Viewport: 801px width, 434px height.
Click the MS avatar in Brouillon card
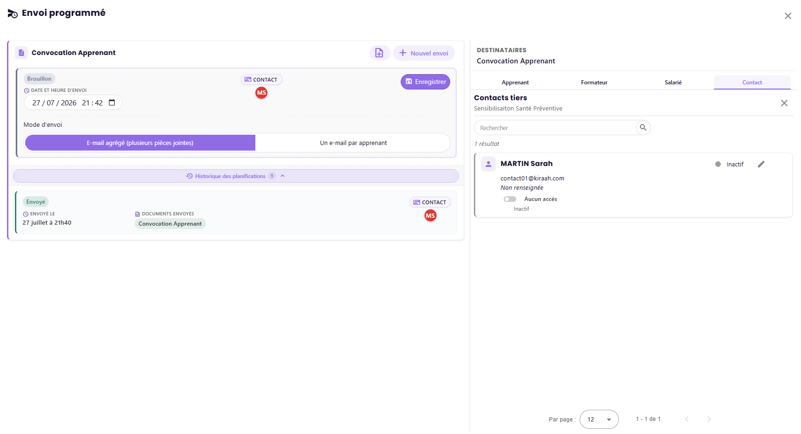(261, 93)
